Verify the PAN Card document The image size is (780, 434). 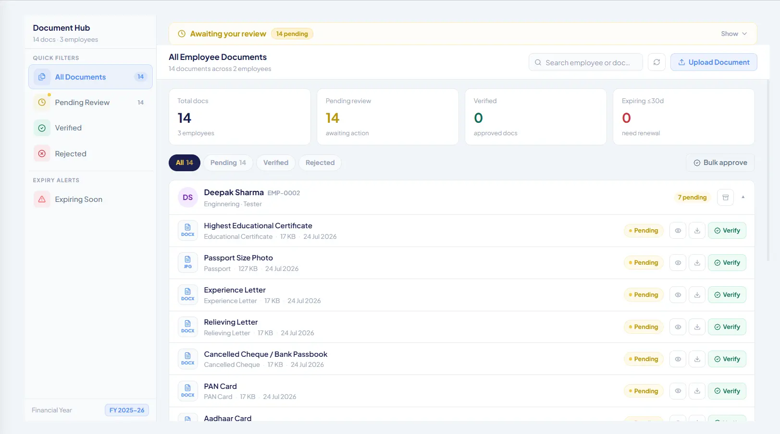[727, 391]
